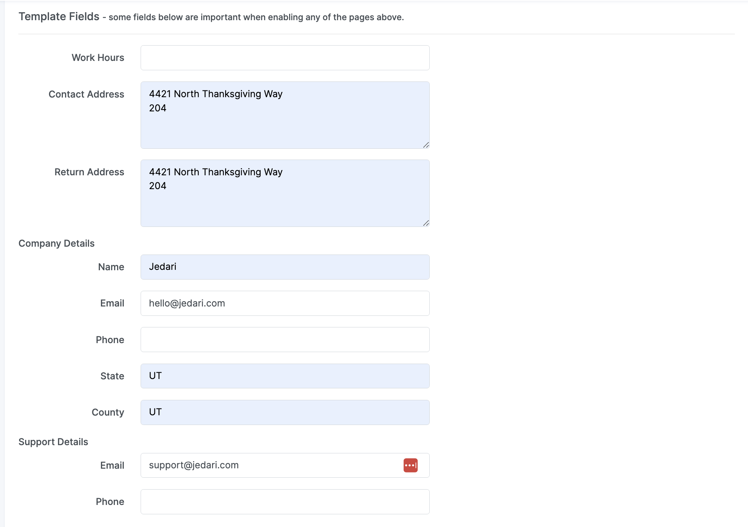Click the Contact Address label
This screenshot has height=527, width=748.
coord(86,94)
